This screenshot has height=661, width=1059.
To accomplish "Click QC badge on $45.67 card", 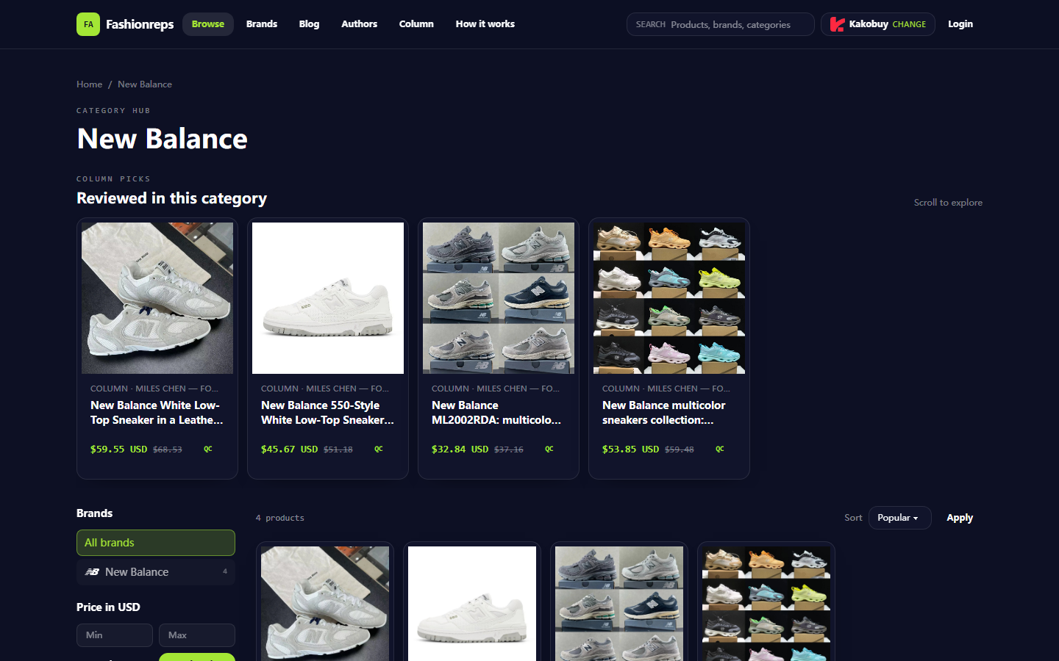I will pos(379,449).
